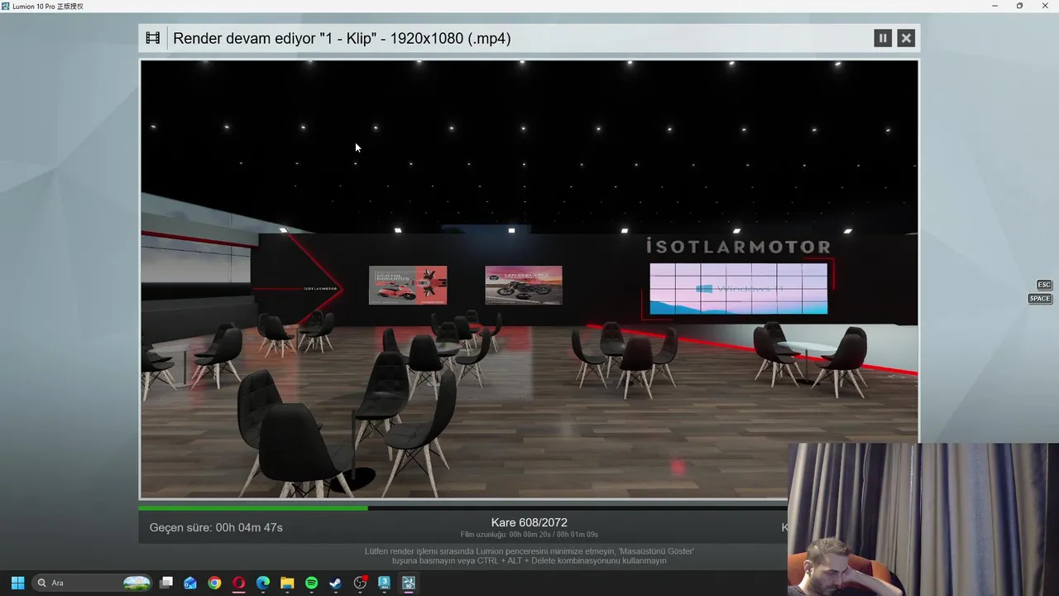Click the film clip icon beside the render title

152,38
